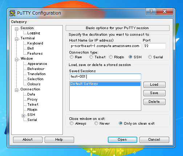Open the Appearance category
This screenshot has width=183, height=156.
click(37, 64)
